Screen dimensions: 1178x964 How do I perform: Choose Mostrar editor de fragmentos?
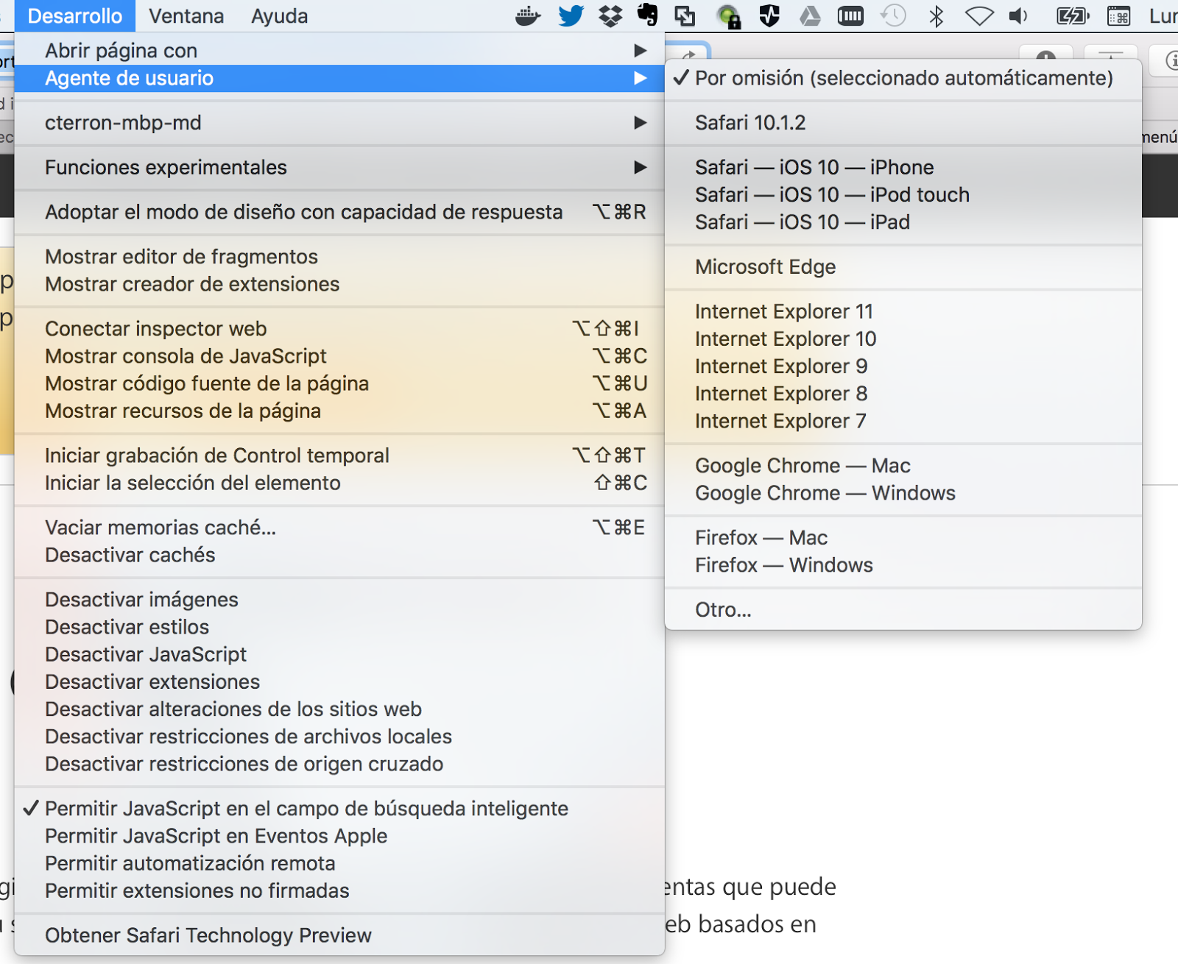click(339, 257)
